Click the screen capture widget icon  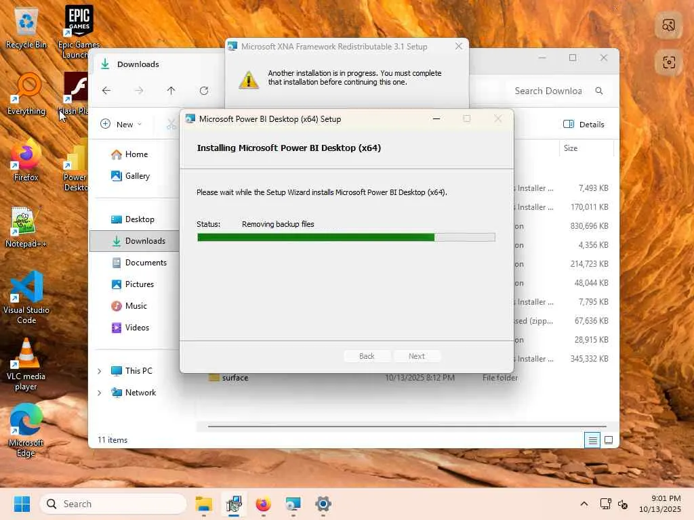[x=668, y=62]
